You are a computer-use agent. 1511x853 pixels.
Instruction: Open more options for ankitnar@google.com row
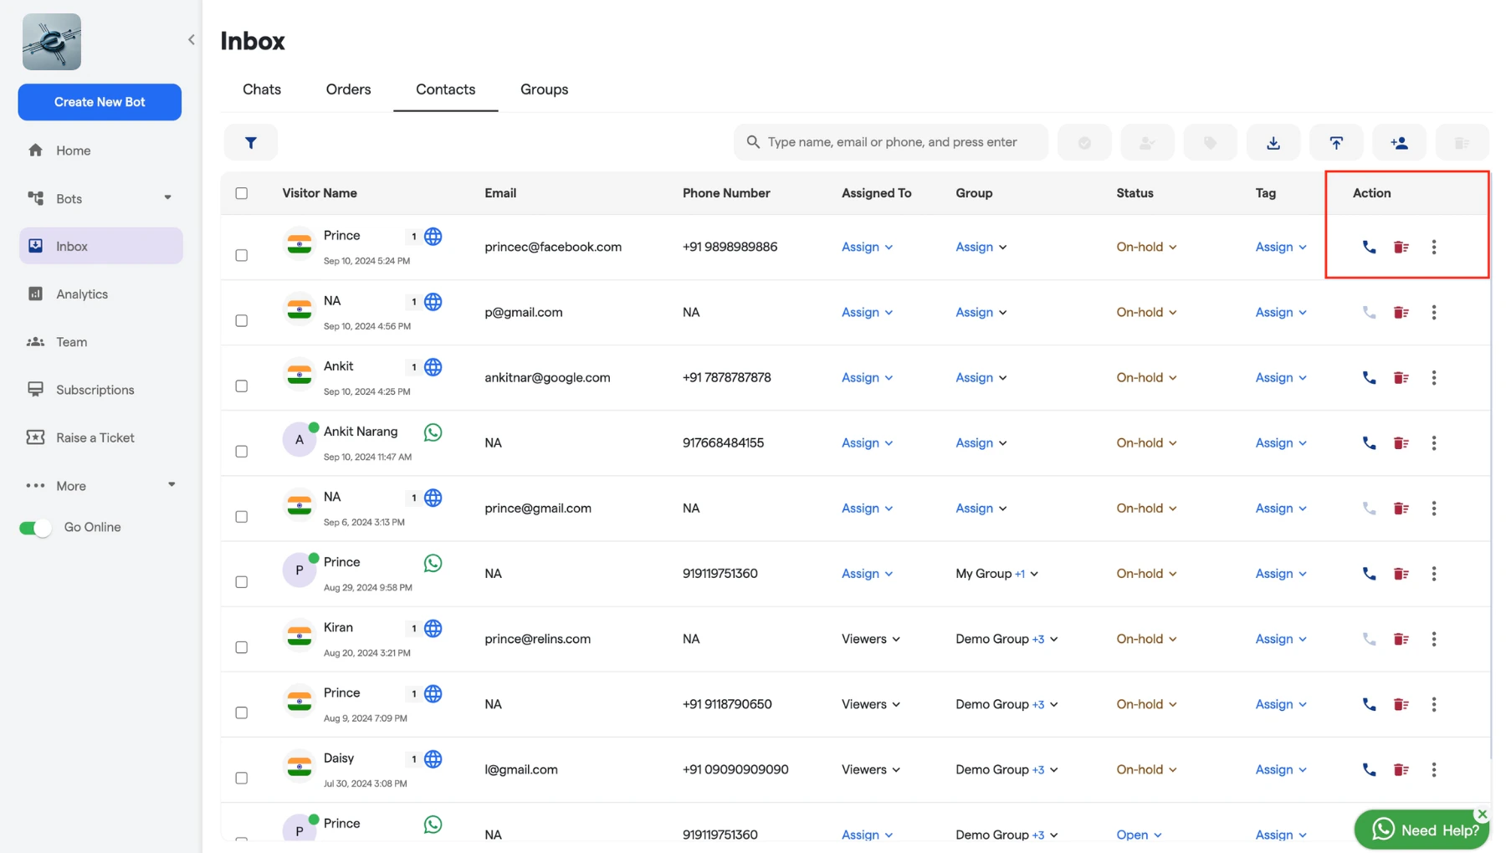click(x=1433, y=377)
